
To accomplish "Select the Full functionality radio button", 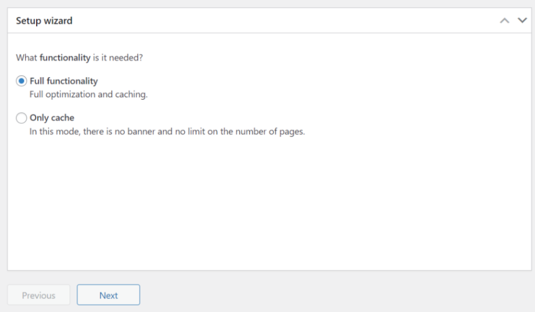I will click(21, 81).
